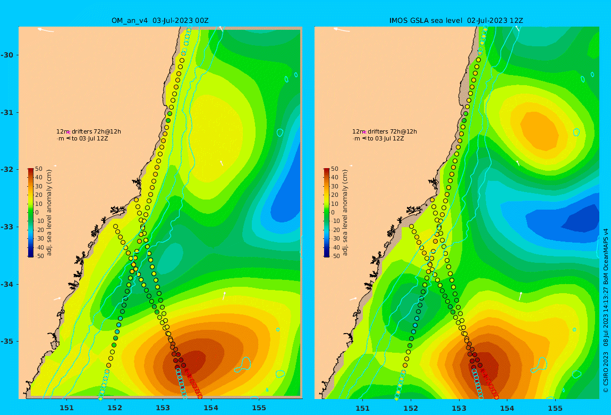Click the dark blue bottom of right map's colorbar

pos(327,255)
